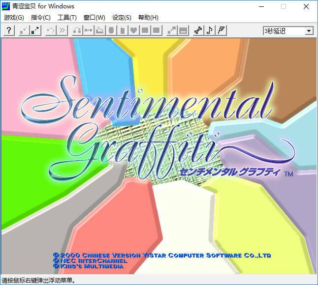Click the enlarge window arrow icon

point(35,30)
